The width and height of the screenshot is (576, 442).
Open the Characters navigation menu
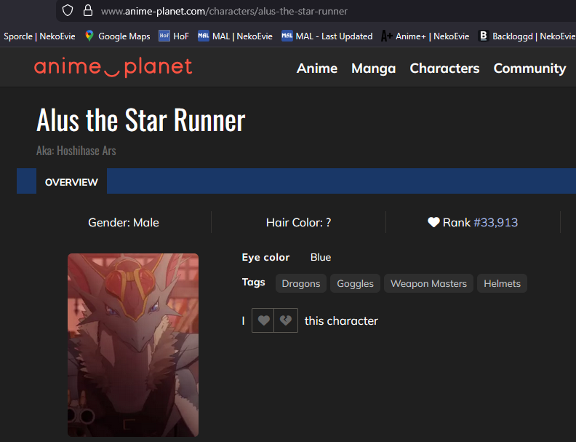(x=444, y=68)
